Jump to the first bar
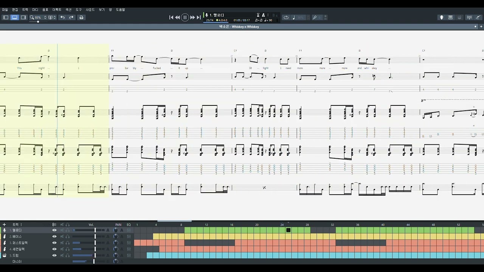This screenshot has height=272, width=484. point(171,17)
